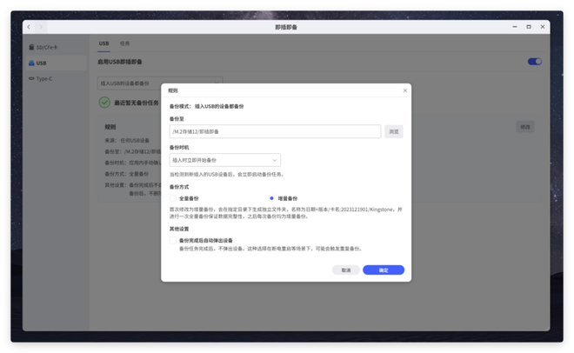The height and width of the screenshot is (353, 574).
Task: Minimize the 即插即备 window
Action: (x=515, y=27)
